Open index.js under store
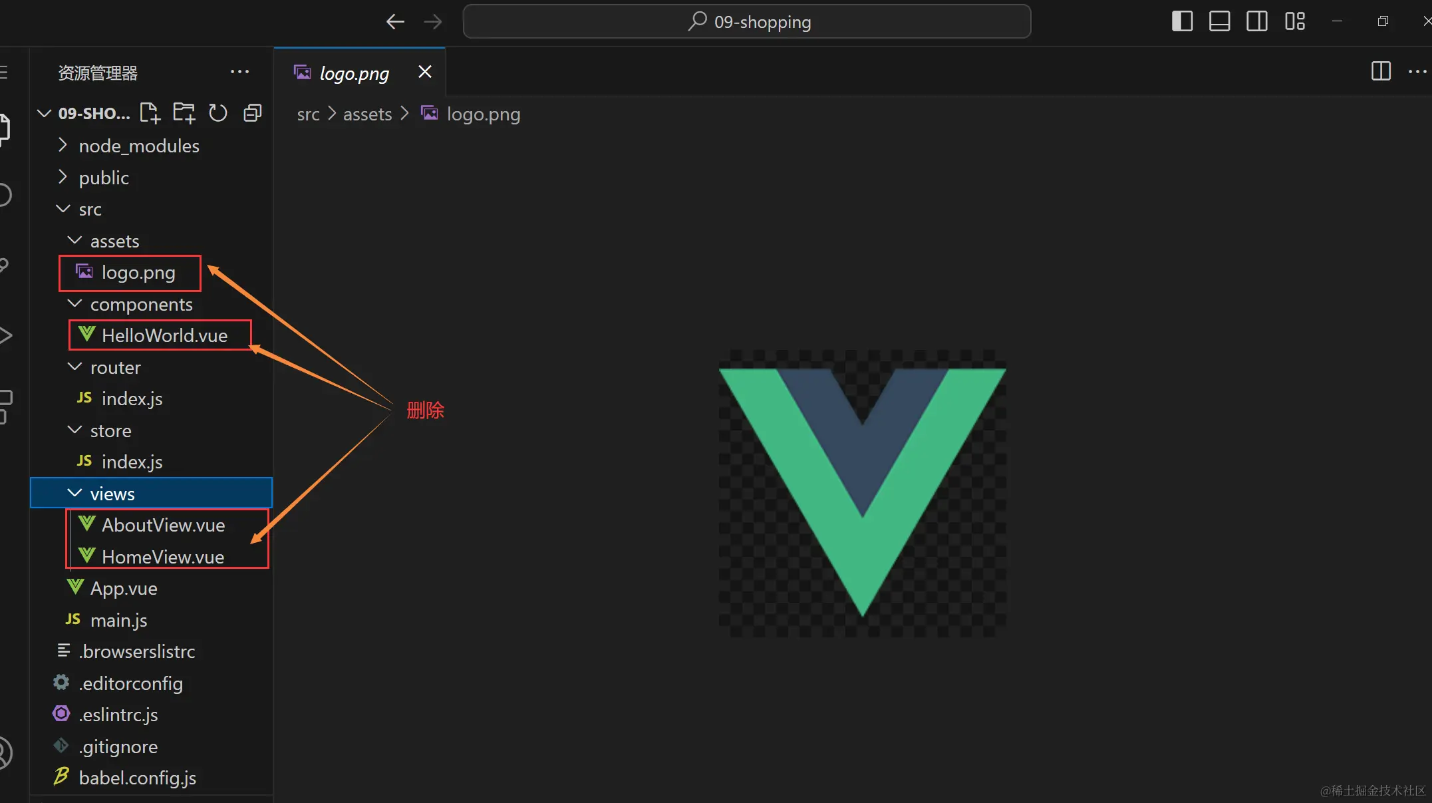The image size is (1432, 803). click(x=151, y=462)
